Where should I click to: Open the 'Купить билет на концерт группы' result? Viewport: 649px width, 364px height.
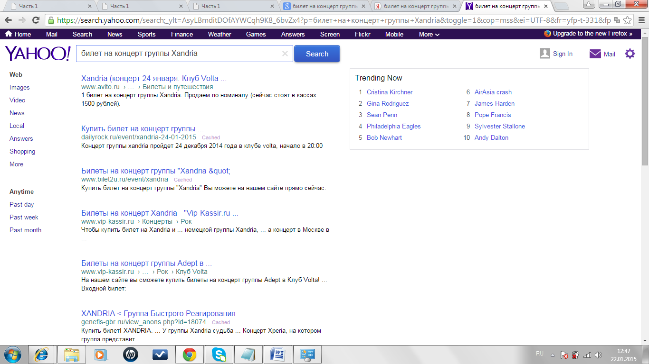[x=143, y=128]
